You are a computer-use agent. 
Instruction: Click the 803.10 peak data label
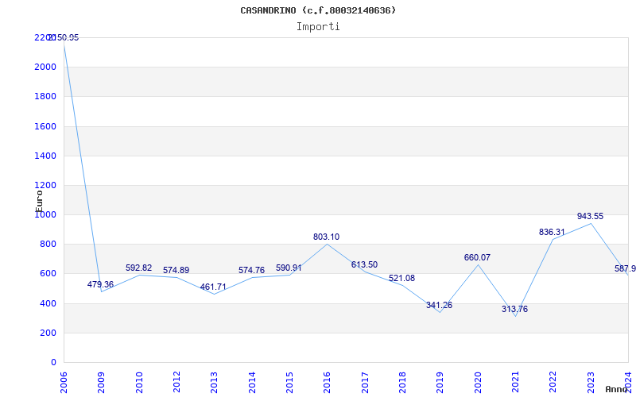pos(326,237)
